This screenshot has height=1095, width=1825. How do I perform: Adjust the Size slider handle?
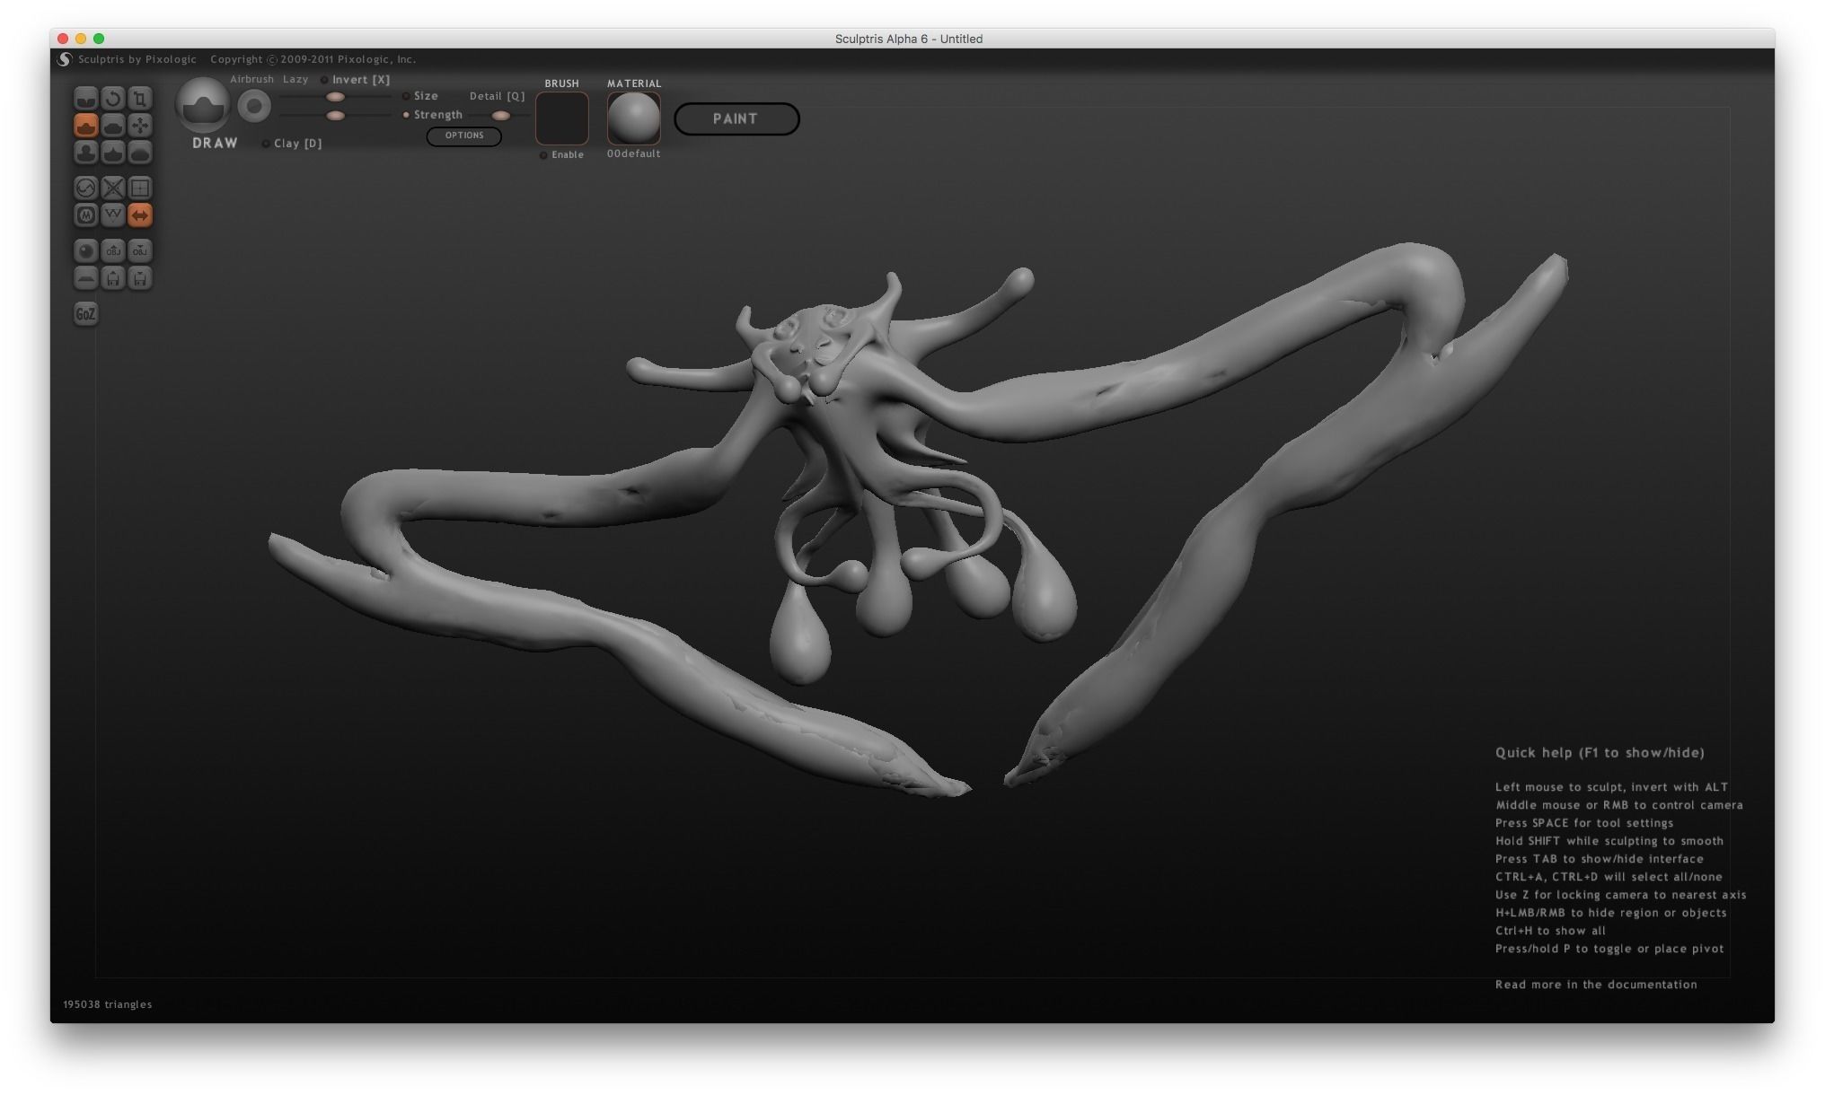tap(335, 97)
